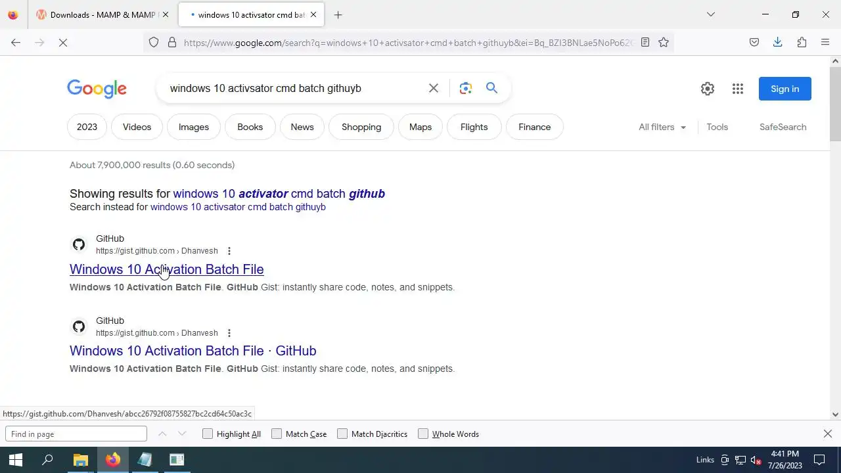Clear the Google search box text

coord(434,88)
